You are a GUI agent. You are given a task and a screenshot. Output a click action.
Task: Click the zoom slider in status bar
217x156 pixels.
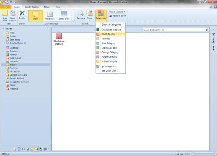204,154
